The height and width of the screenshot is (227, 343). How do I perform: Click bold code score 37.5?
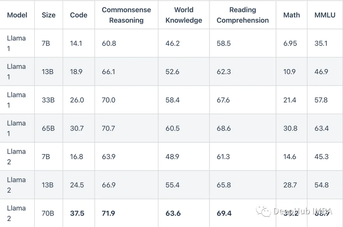point(77,213)
